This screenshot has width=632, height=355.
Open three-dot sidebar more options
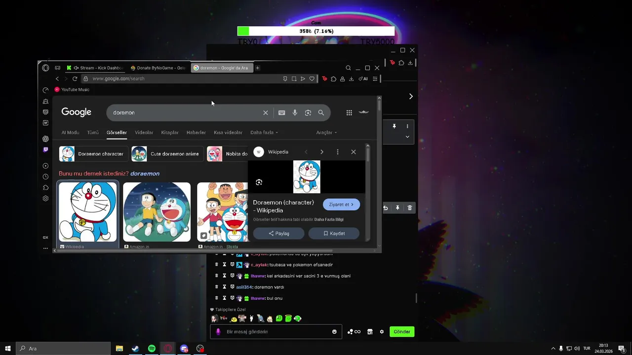45,248
